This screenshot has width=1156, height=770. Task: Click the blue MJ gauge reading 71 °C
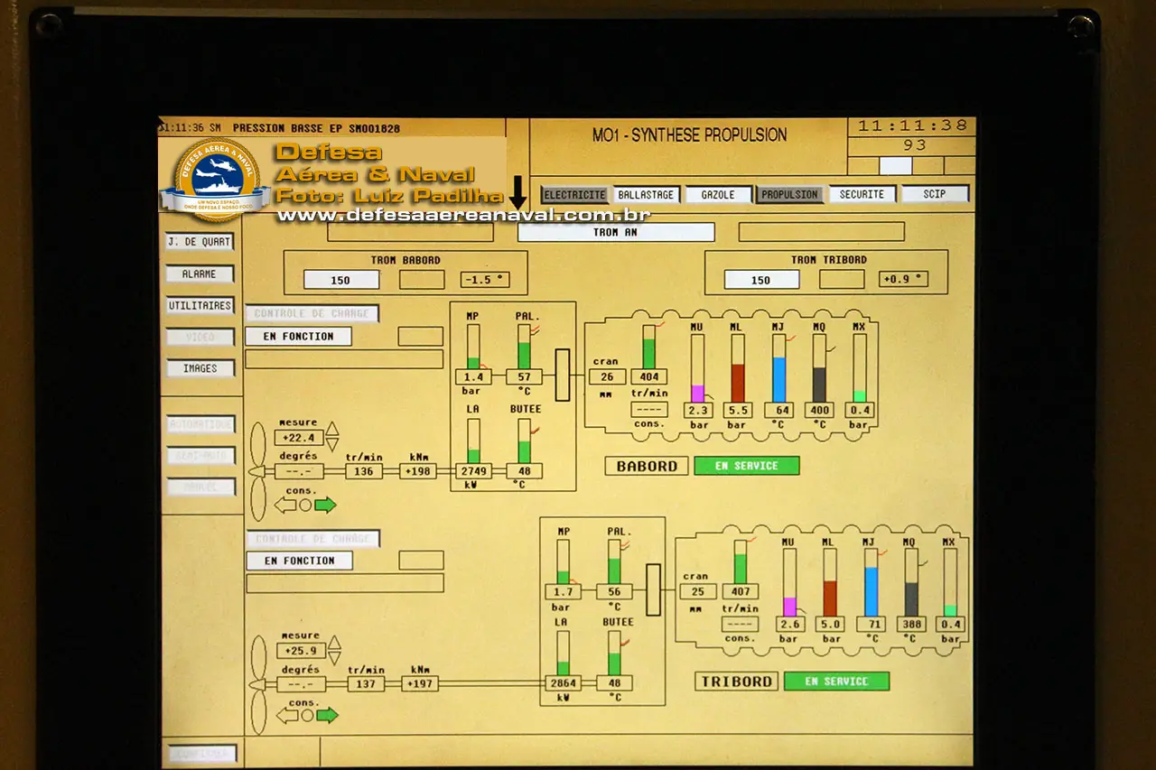[872, 582]
